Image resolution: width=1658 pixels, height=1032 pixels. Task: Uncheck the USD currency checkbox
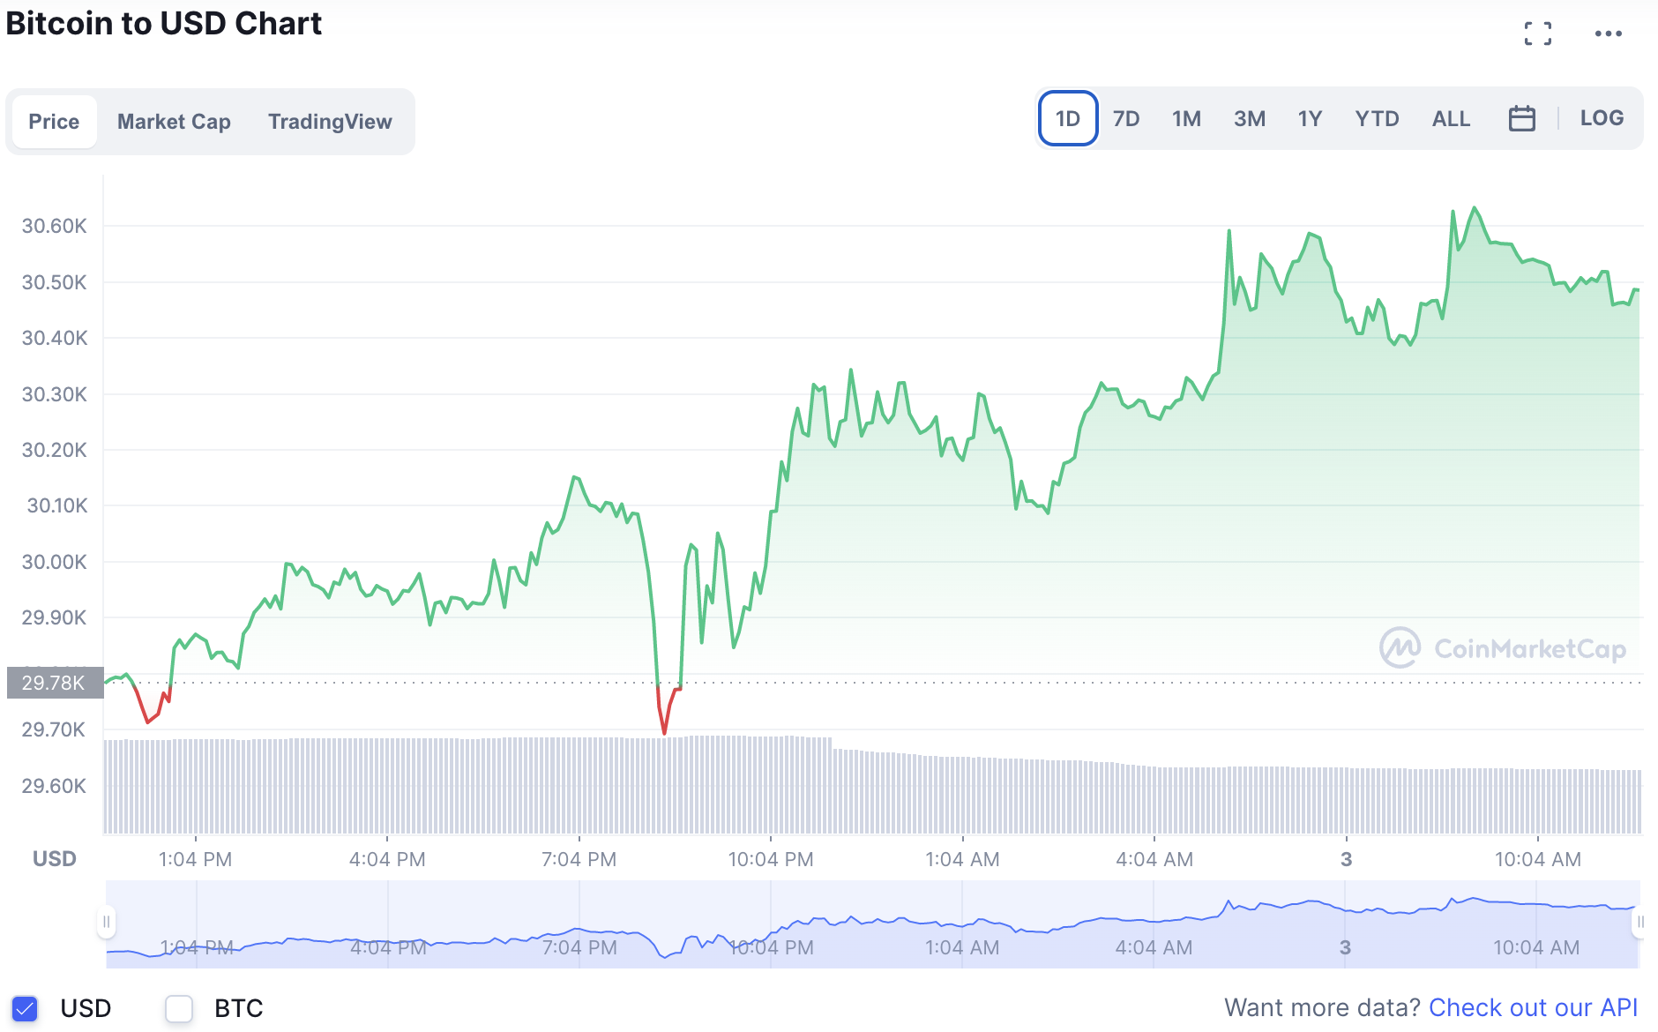(x=25, y=1008)
